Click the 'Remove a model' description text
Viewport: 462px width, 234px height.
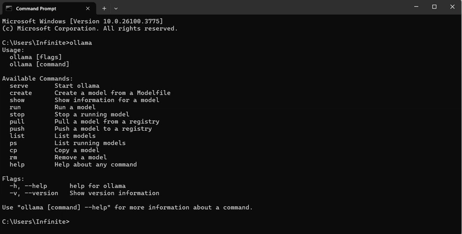[x=81, y=157]
